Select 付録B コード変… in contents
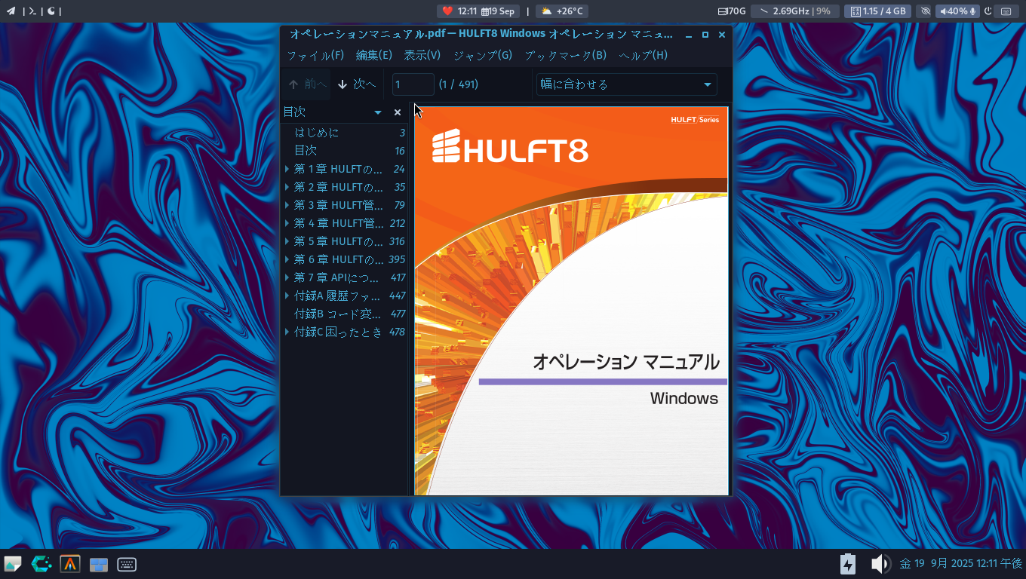This screenshot has width=1026, height=579. click(x=338, y=314)
